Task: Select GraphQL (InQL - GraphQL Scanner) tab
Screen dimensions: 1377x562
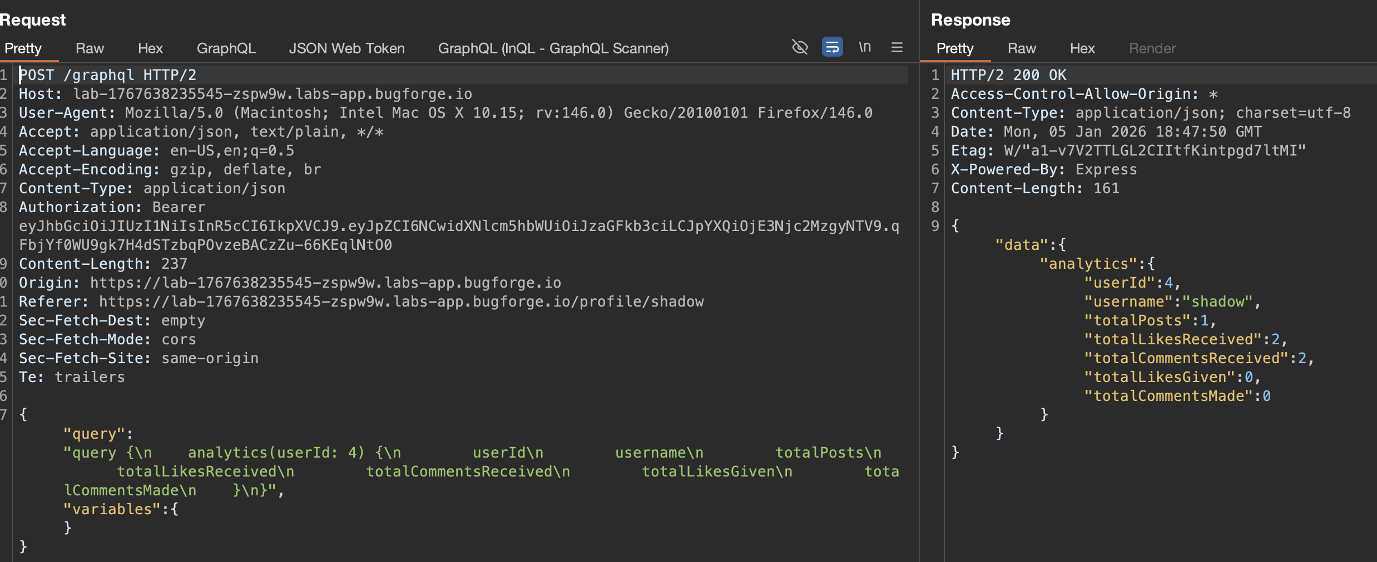Action: pos(553,48)
